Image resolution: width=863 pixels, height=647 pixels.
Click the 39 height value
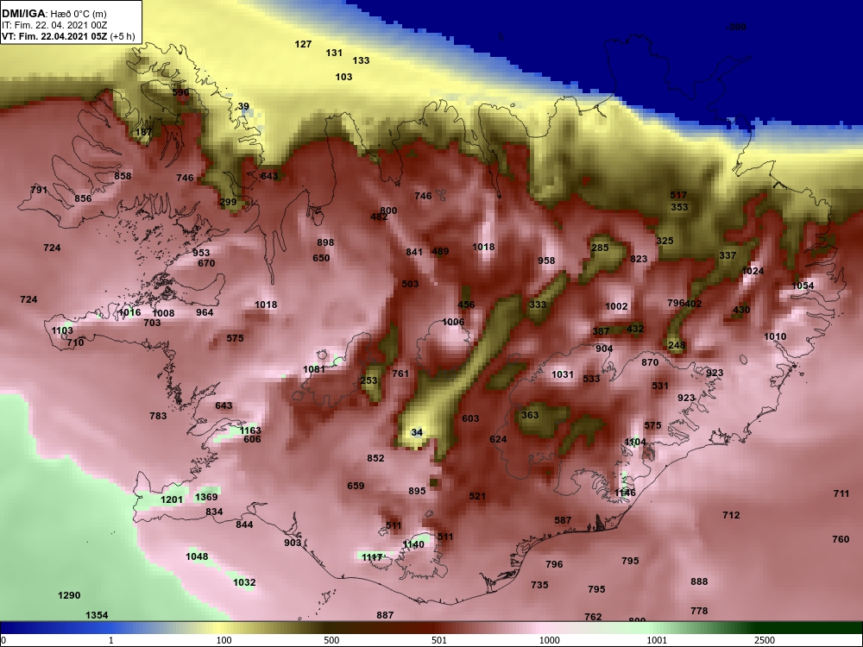pyautogui.click(x=243, y=107)
